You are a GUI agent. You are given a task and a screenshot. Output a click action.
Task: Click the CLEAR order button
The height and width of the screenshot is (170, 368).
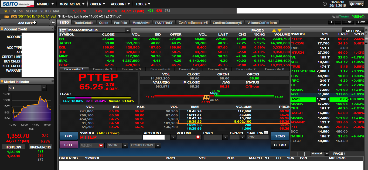click(x=280, y=145)
